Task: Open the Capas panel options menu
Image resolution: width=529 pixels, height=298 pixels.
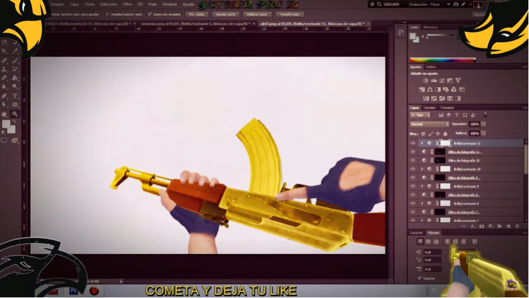Action: tap(525, 108)
